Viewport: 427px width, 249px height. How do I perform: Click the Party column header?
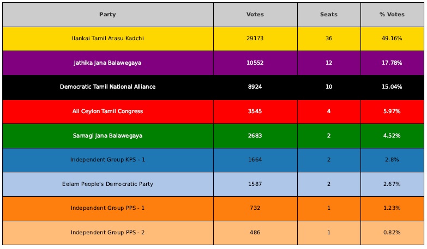[x=108, y=15]
